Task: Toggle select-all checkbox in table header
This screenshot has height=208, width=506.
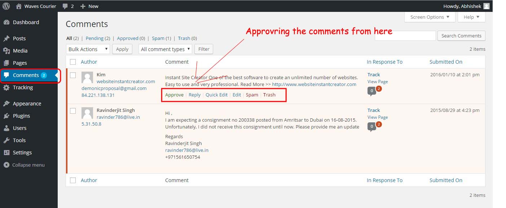Action: click(x=73, y=62)
